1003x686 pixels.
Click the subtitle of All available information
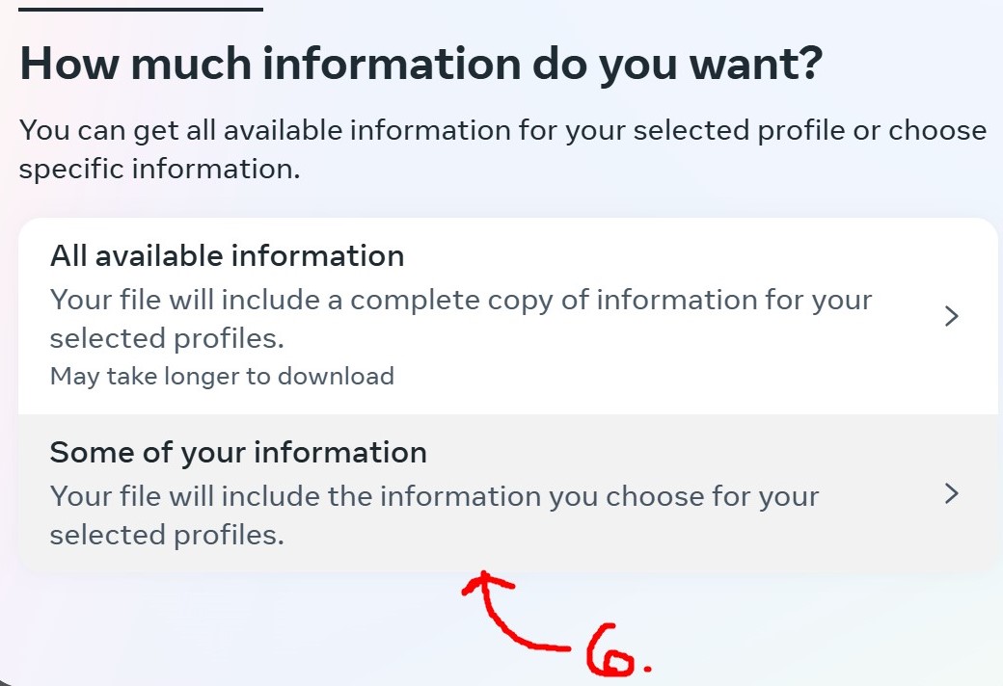461,319
